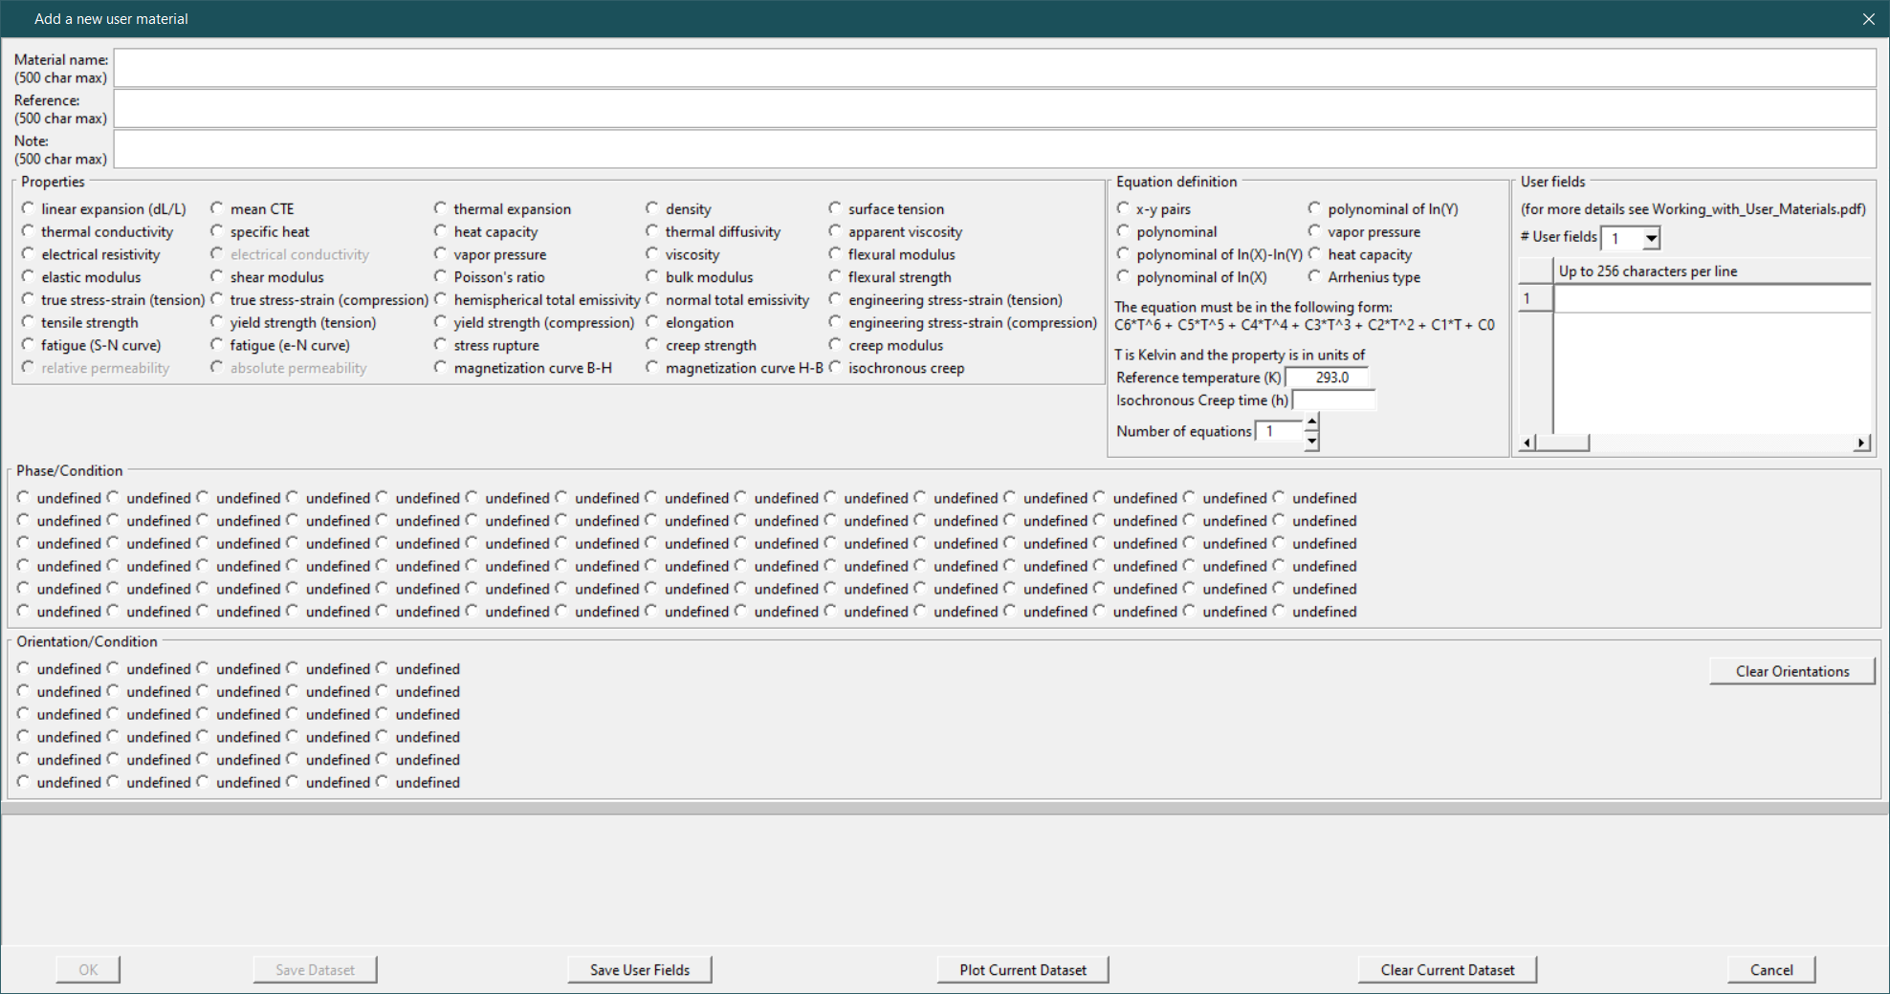
Task: Choose Arrhenius type equation definition
Action: pos(1315,277)
